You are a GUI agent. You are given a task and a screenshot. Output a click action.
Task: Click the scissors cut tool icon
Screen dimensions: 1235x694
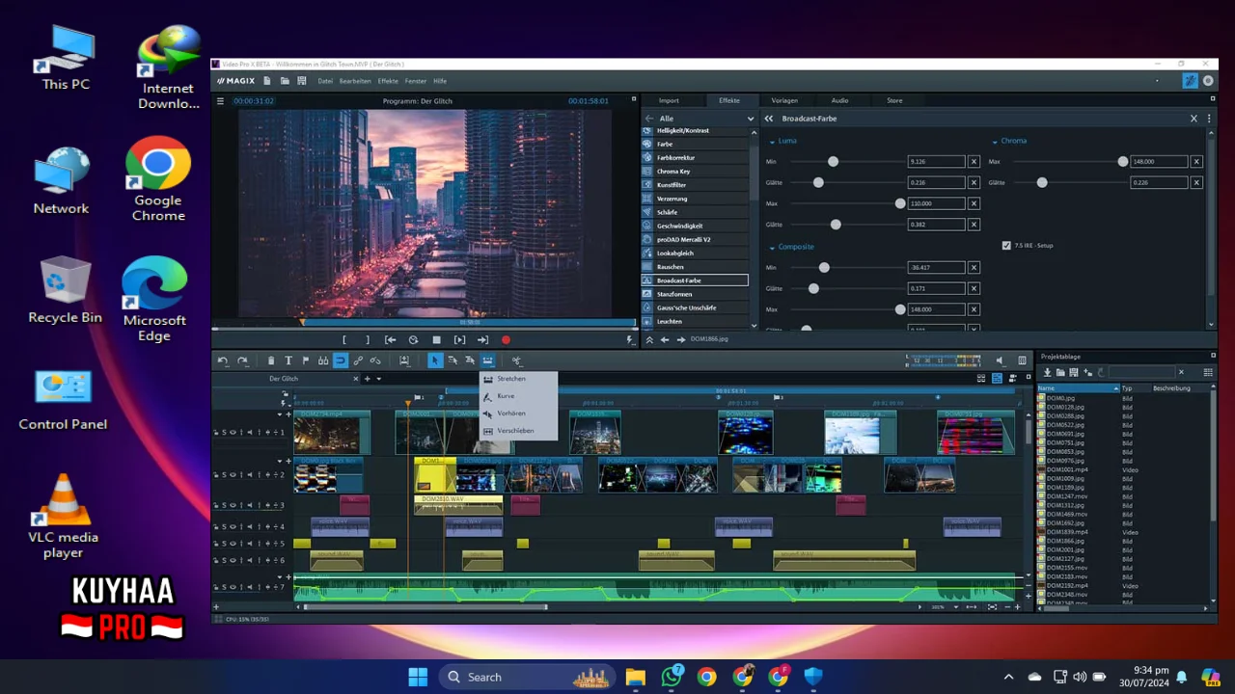[516, 360]
